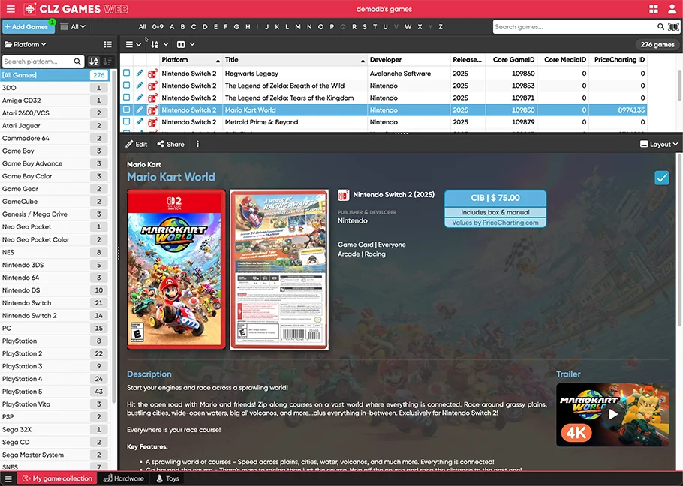Image resolution: width=683 pixels, height=486 pixels.
Task: Click the Search platform input field
Action: (38, 61)
